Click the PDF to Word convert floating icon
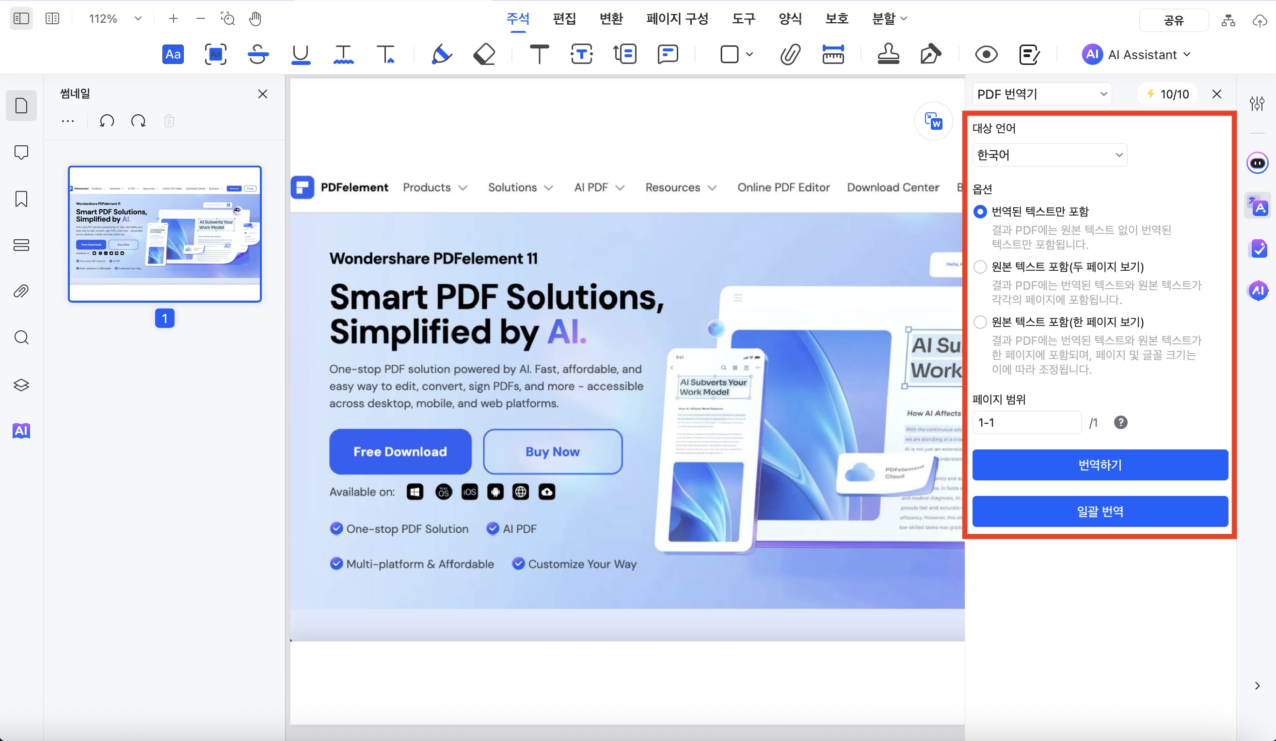 click(933, 122)
